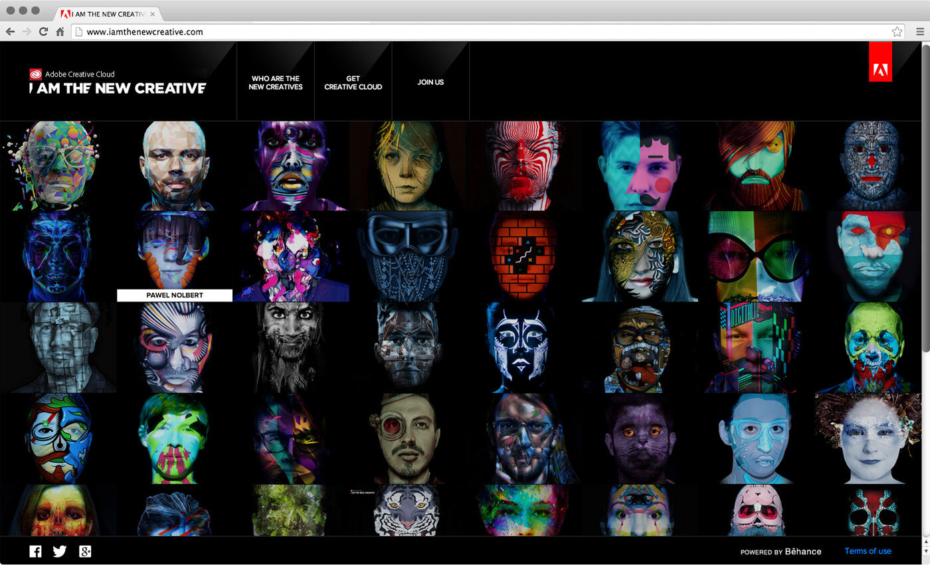Open Get Creative Cloud menu item
This screenshot has width=930, height=565.
pyautogui.click(x=353, y=82)
